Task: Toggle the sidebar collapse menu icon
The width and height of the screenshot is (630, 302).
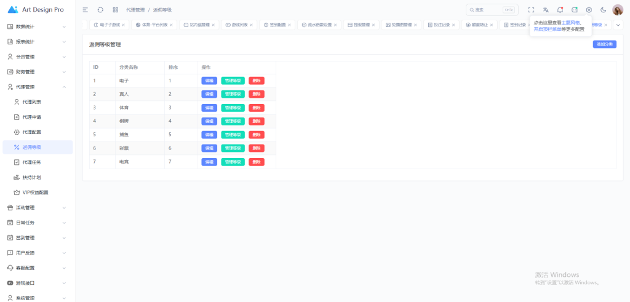Action: coord(85,10)
